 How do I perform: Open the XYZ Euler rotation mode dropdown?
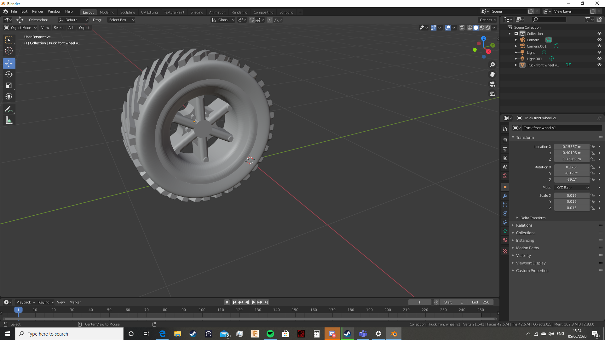point(572,188)
